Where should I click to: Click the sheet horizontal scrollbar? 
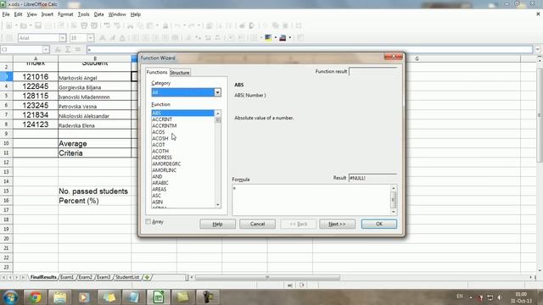click(267, 277)
